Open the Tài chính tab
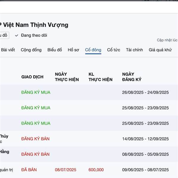The image size is (178, 178). [x=134, y=50]
